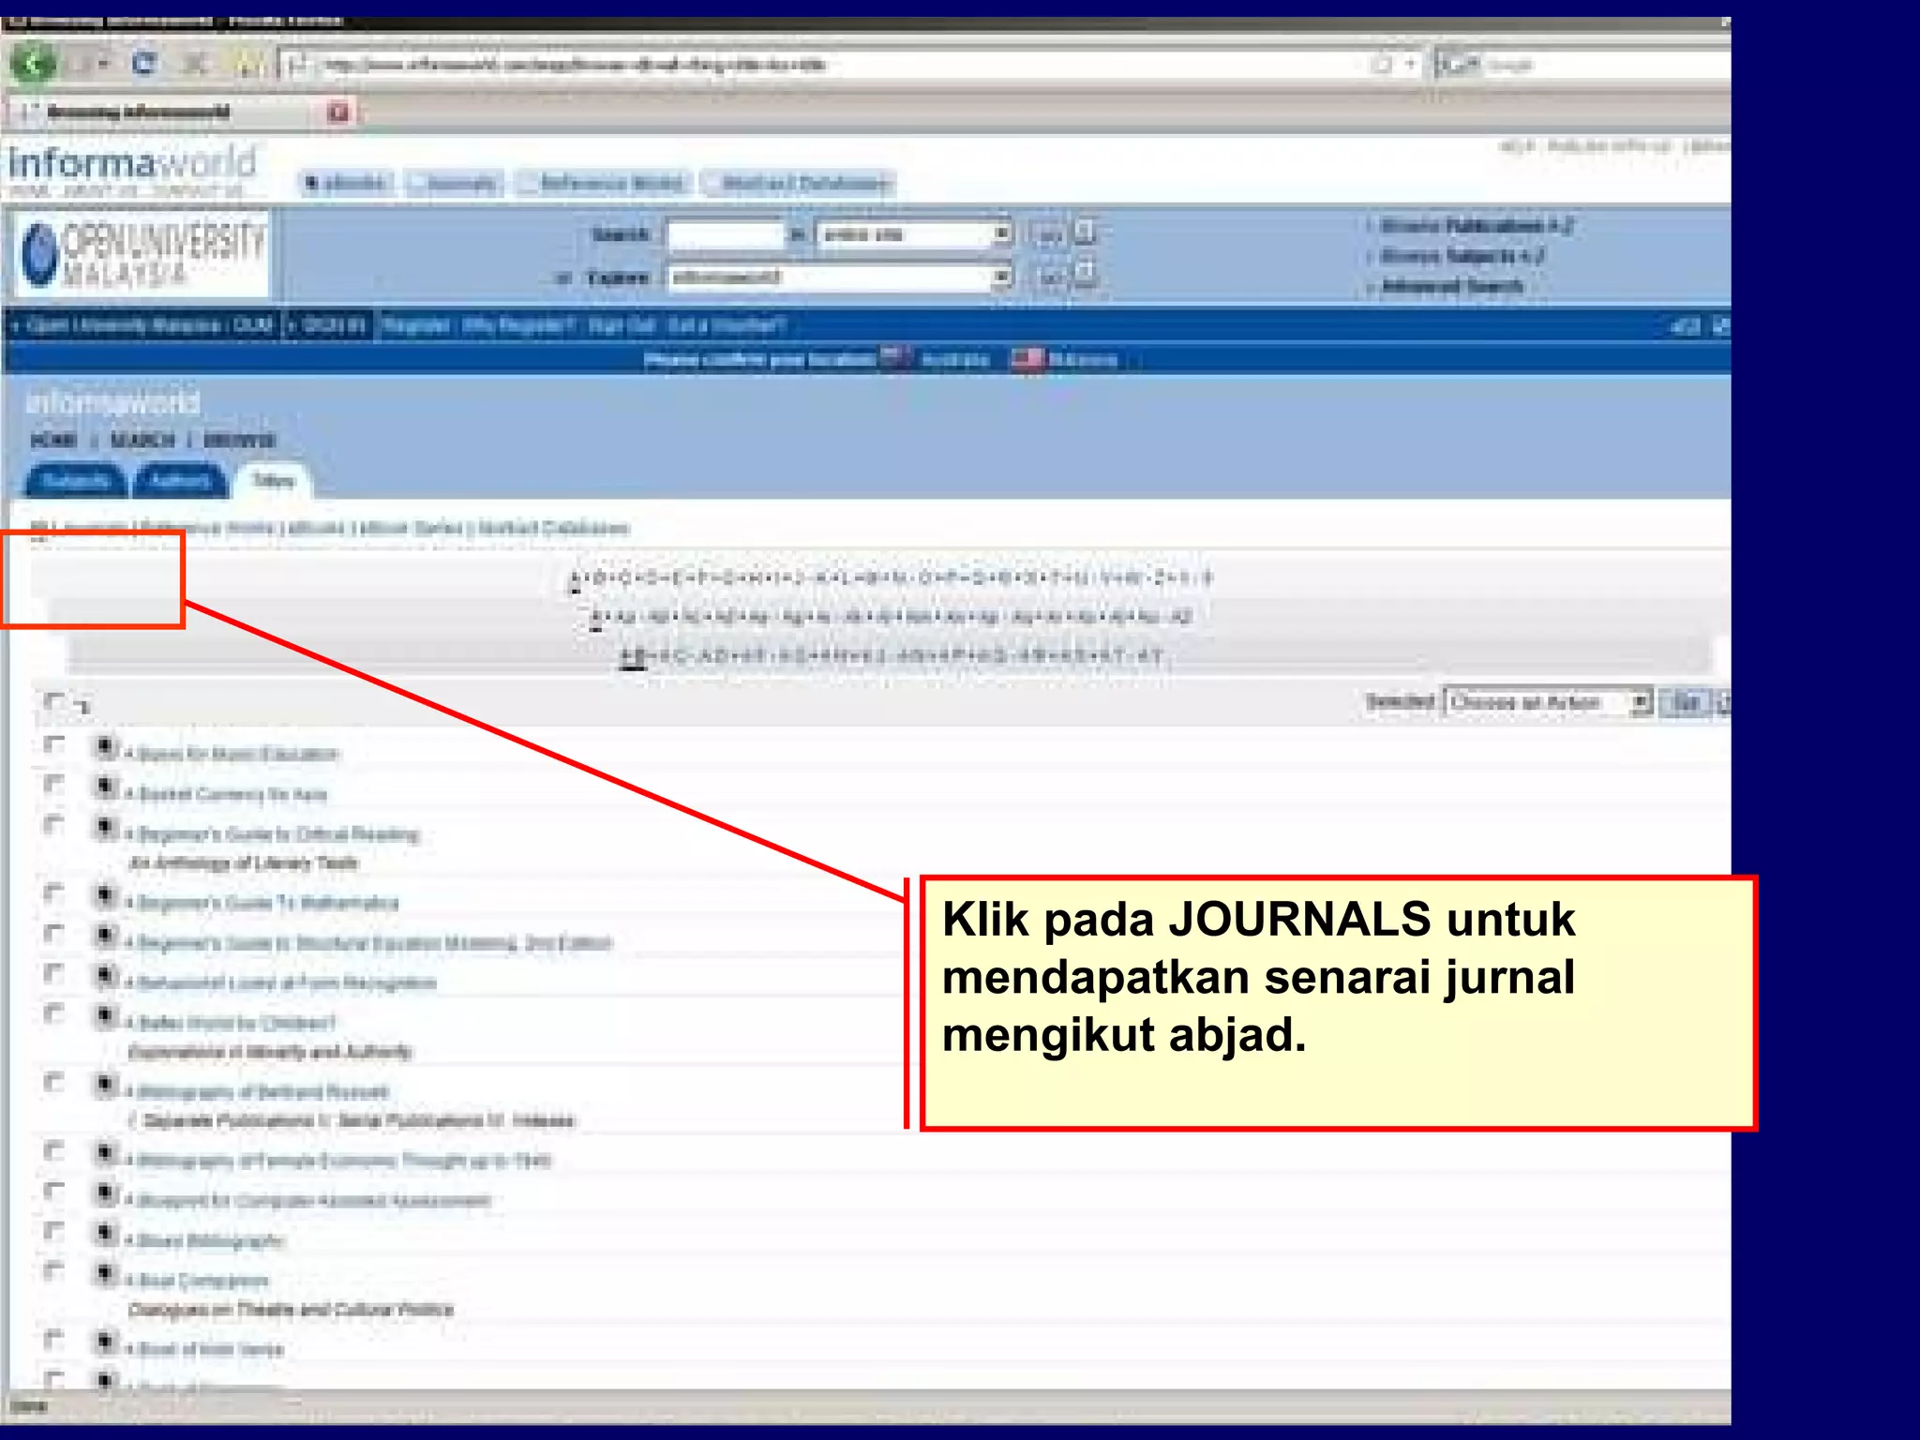Screen dimensions: 1920x1440
Task: Reload the page with the refresh icon
Action: (143, 64)
